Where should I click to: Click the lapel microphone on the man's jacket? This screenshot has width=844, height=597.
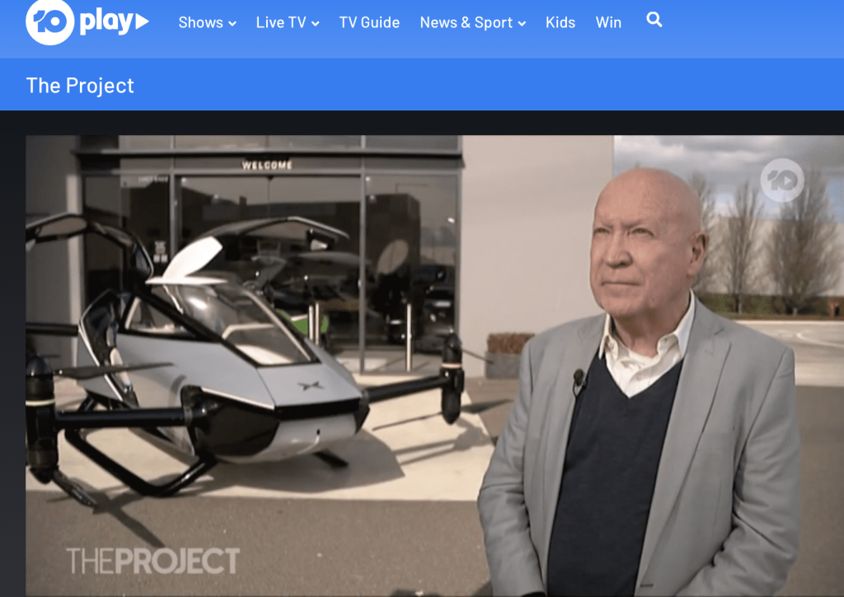coord(579,378)
